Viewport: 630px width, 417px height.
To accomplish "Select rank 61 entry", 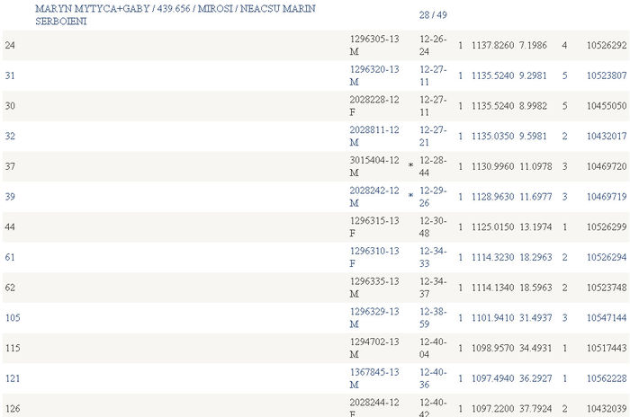I will (10, 258).
